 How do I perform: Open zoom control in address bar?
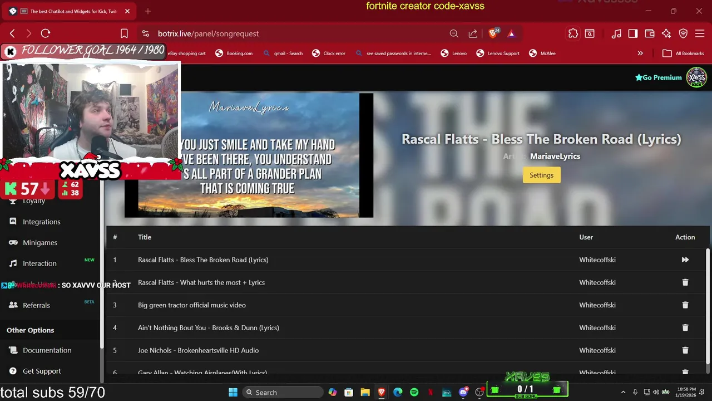[454, 33]
